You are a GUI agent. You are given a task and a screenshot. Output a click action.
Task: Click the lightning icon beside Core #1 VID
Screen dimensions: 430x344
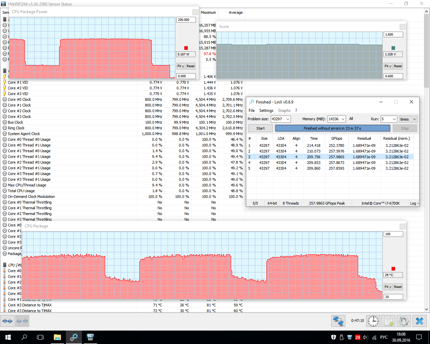click(x=5, y=82)
